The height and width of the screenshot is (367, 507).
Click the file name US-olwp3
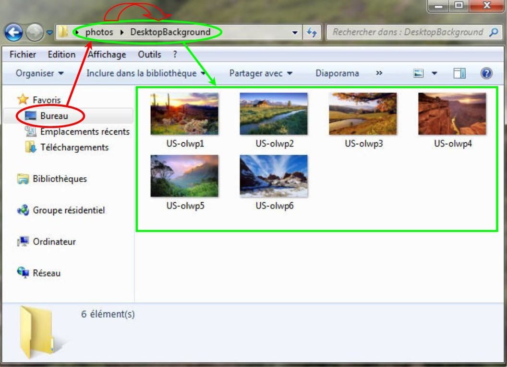pos(364,143)
